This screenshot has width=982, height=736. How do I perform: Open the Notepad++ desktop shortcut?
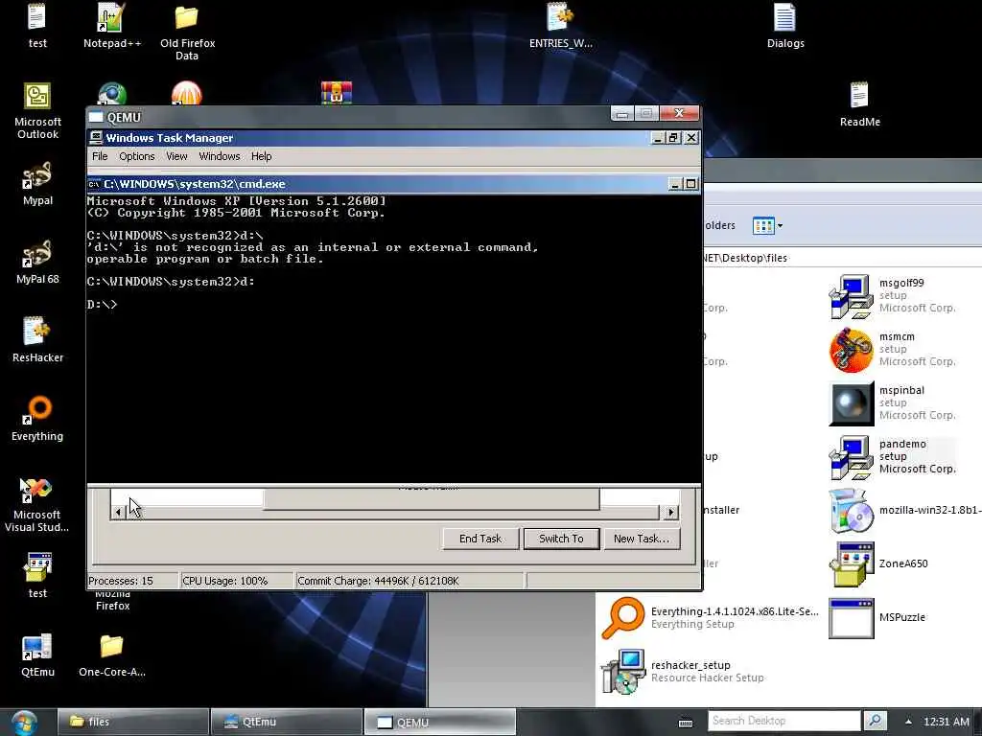(x=112, y=25)
